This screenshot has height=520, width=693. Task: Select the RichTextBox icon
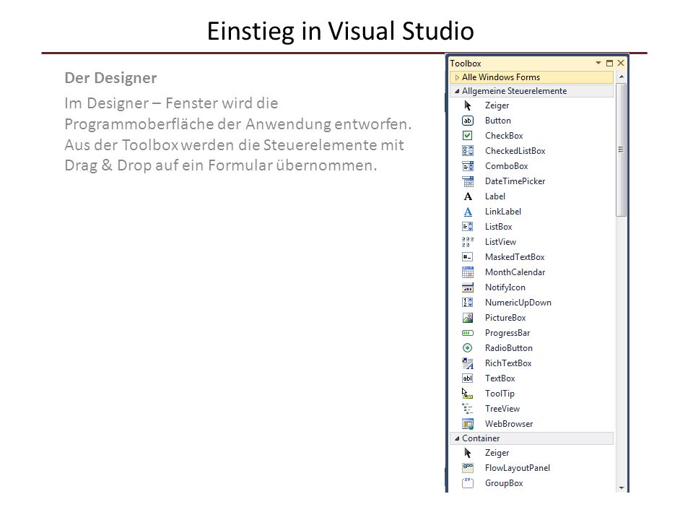point(467,363)
